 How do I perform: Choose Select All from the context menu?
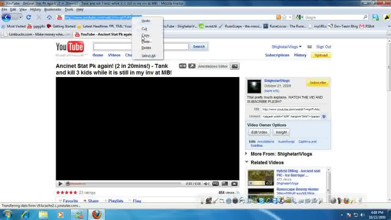(148, 56)
